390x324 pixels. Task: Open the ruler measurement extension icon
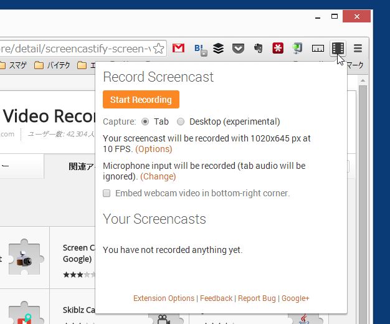318,48
